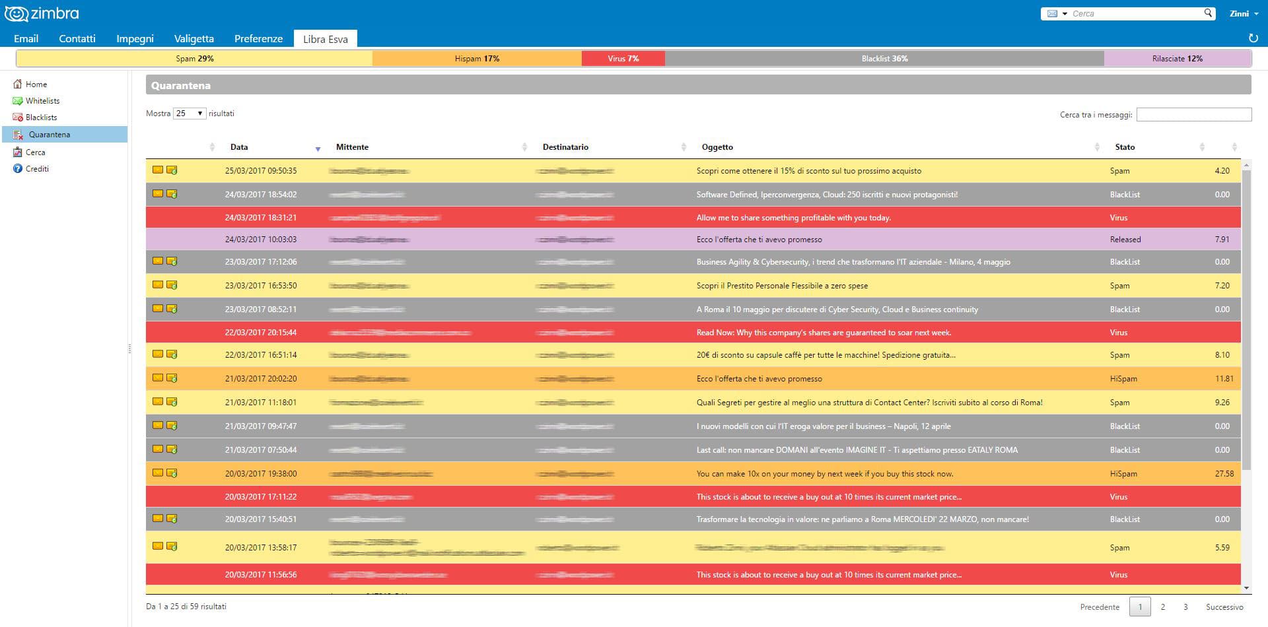Click the Whitelists envelope icon in the sidebar

18,101
